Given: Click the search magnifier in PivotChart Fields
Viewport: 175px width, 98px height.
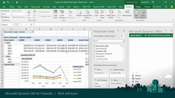Looking at the screenshot, I should click(124, 41).
